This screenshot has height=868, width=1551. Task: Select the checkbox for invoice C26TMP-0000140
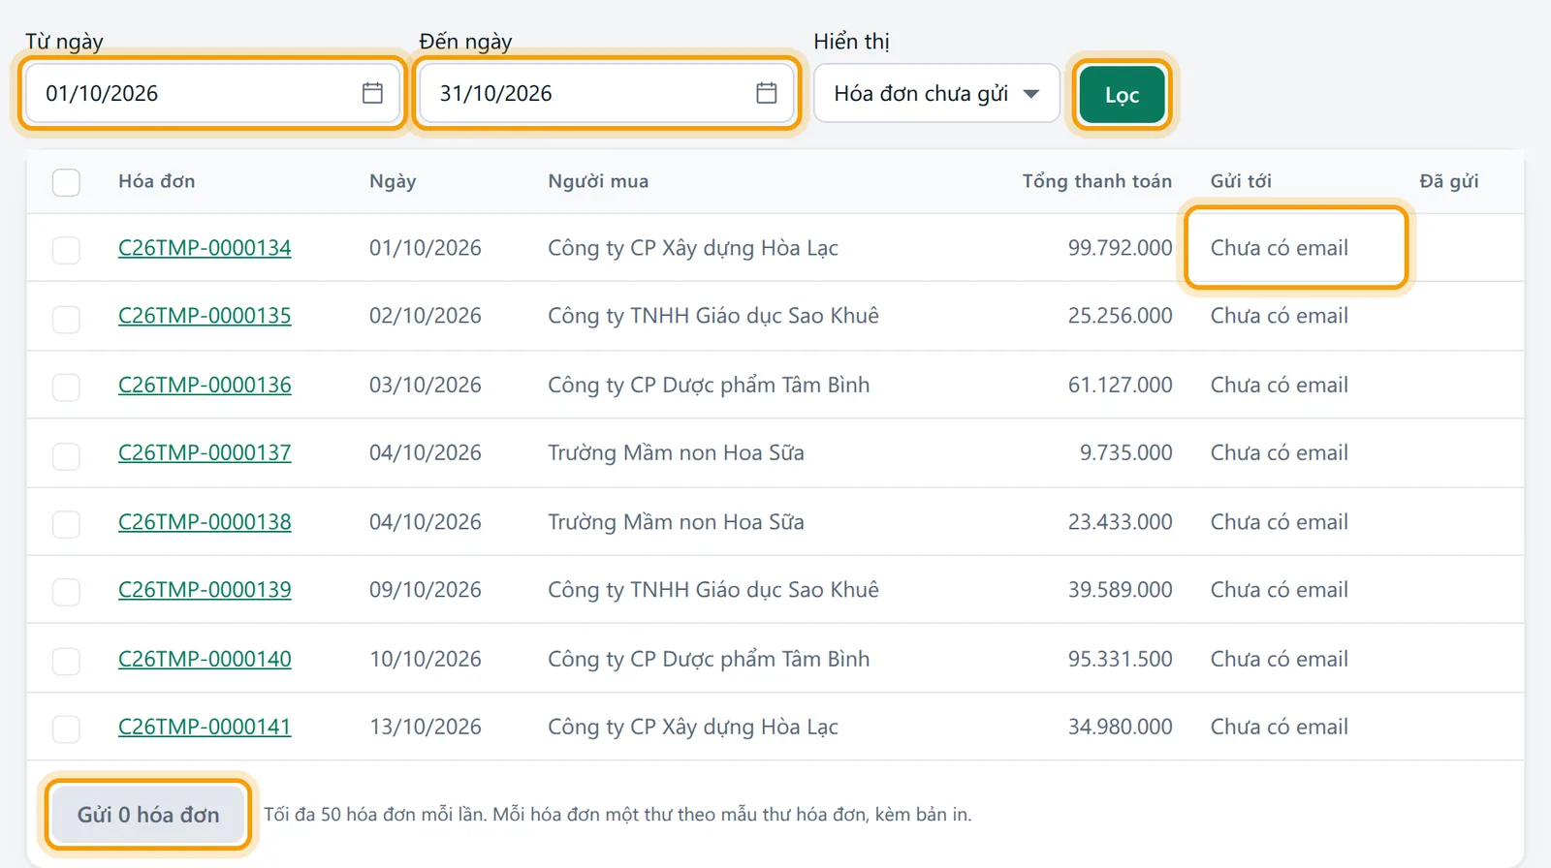click(x=66, y=661)
